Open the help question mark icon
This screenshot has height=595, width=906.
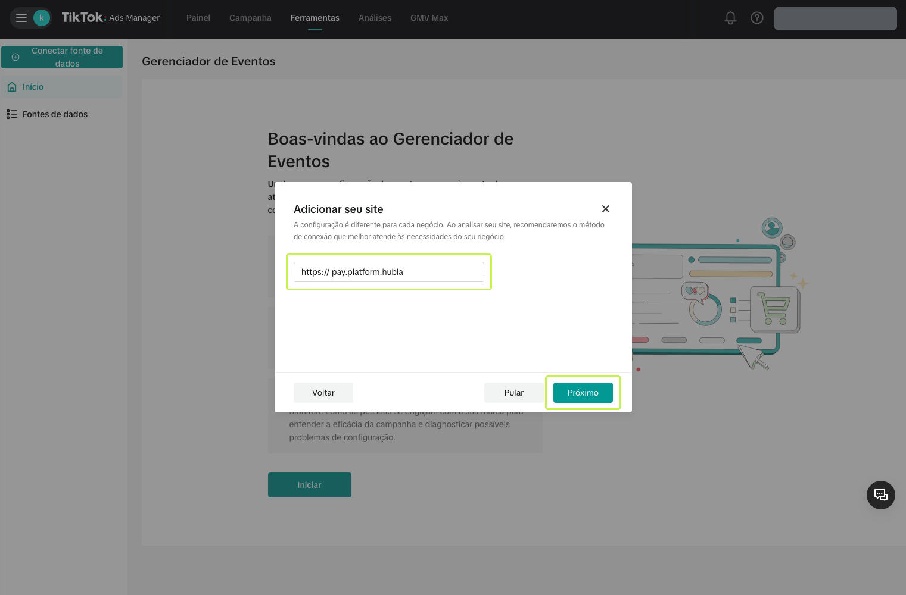pos(757,18)
